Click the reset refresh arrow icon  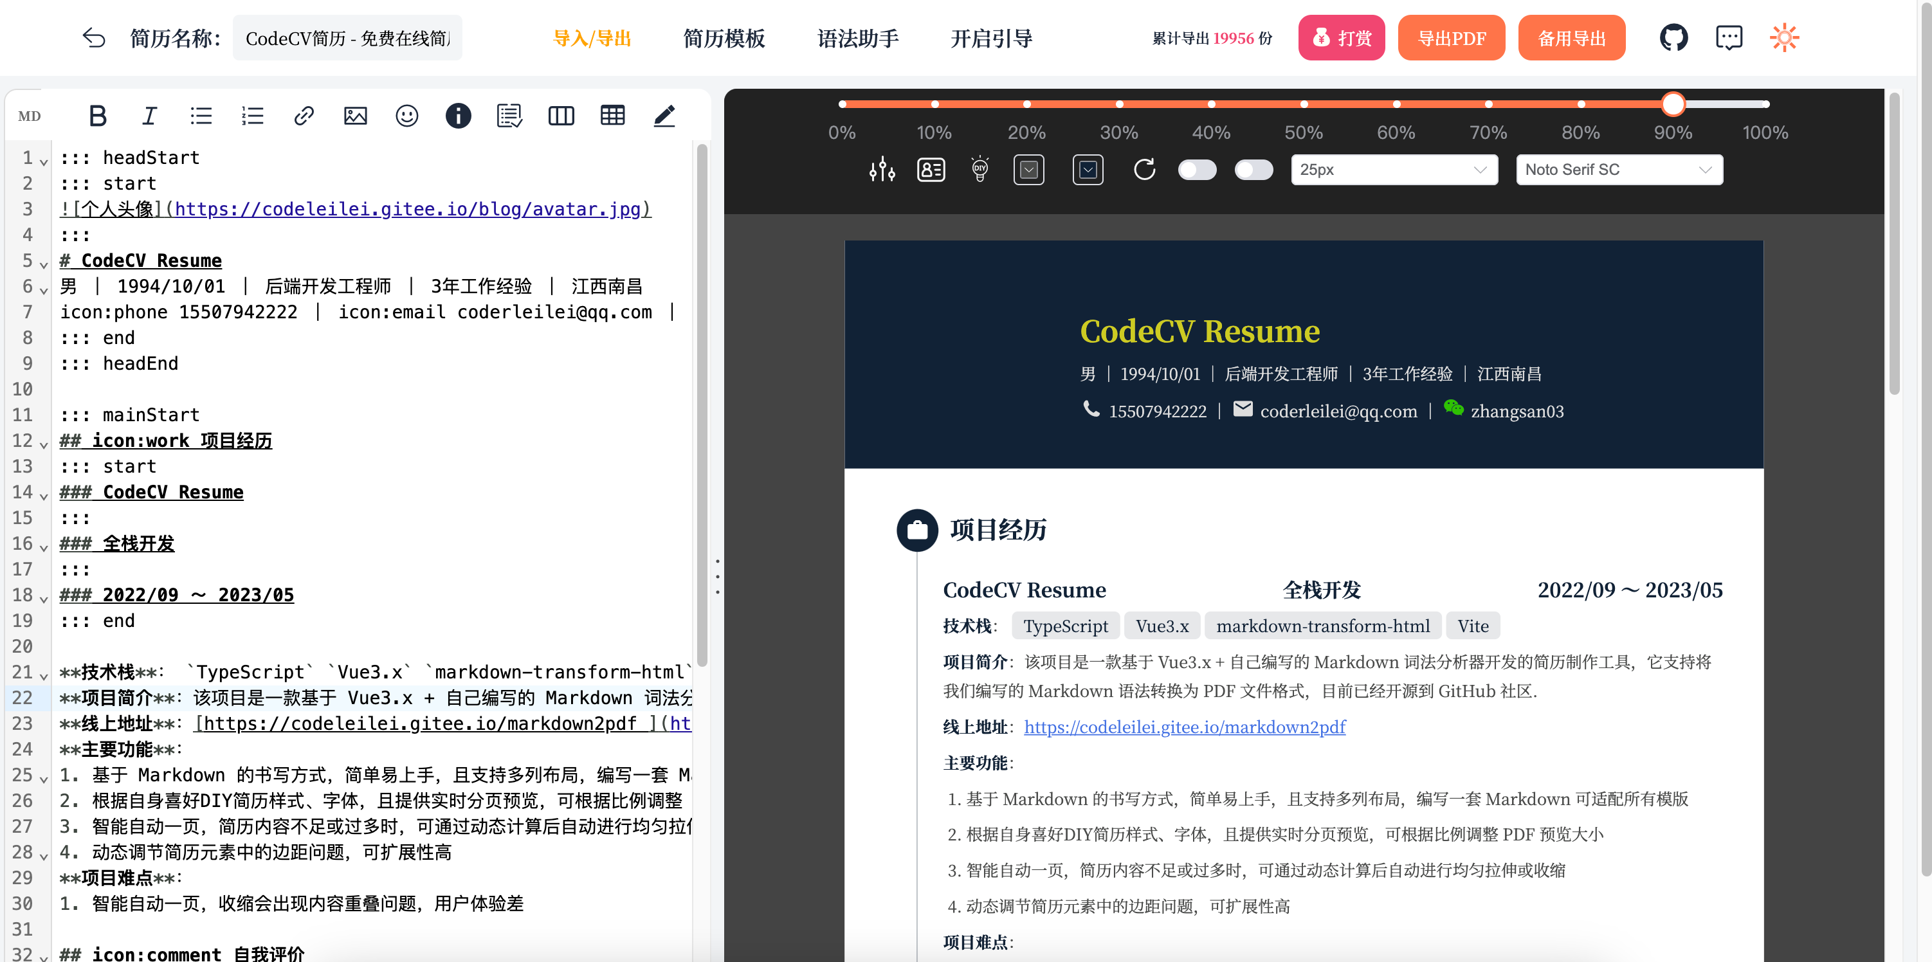pos(1144,170)
